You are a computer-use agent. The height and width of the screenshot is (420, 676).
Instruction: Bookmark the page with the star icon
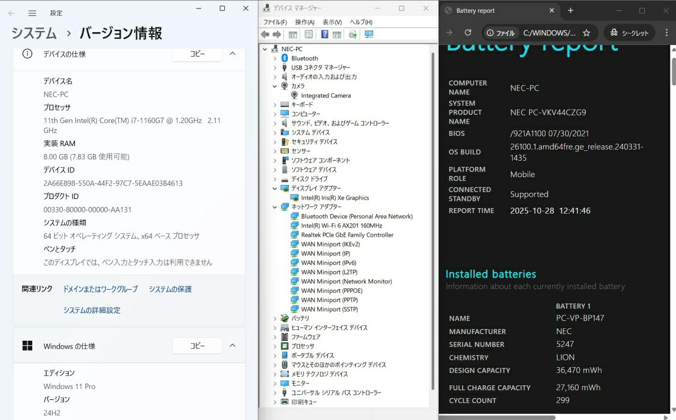click(586, 33)
